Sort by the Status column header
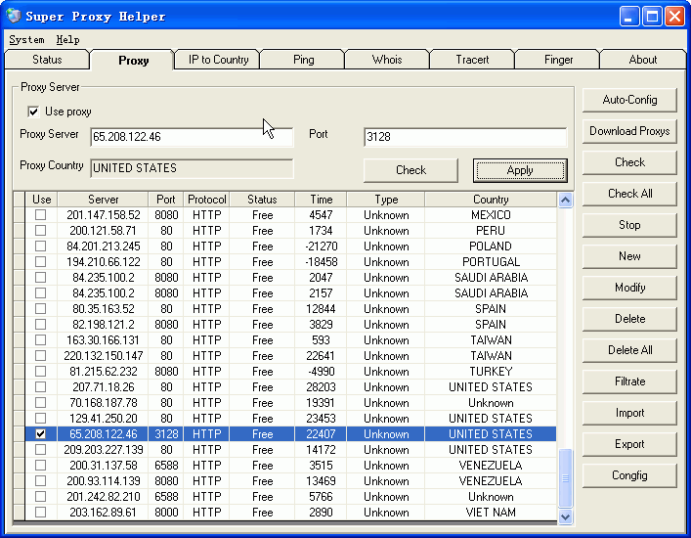Image resolution: width=691 pixels, height=538 pixels. tap(262, 200)
